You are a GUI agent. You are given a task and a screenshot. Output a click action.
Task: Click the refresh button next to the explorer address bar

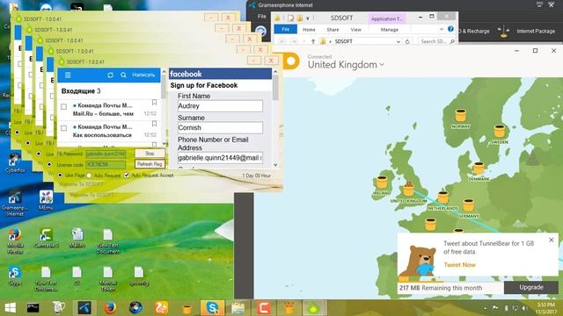407,41
